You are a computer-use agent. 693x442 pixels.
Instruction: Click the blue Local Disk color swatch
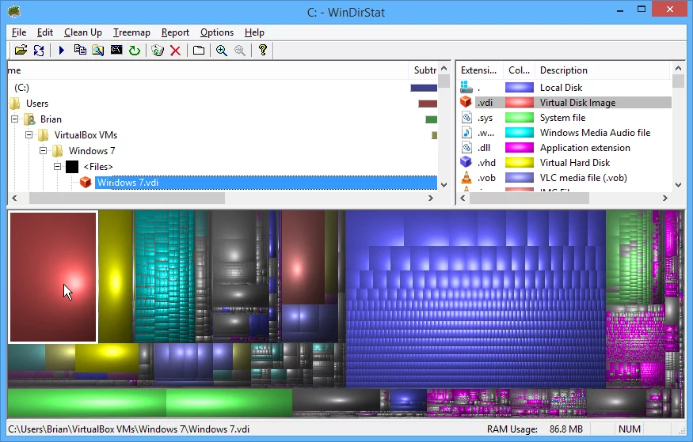(520, 87)
